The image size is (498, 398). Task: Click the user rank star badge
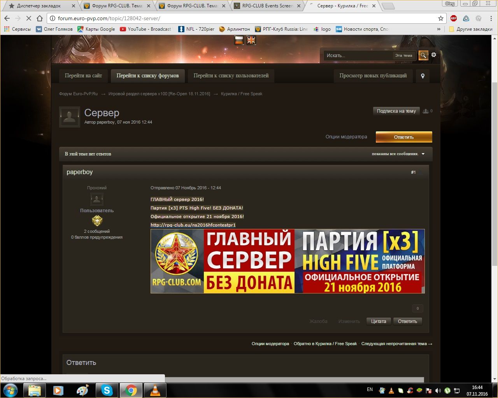[x=97, y=221]
